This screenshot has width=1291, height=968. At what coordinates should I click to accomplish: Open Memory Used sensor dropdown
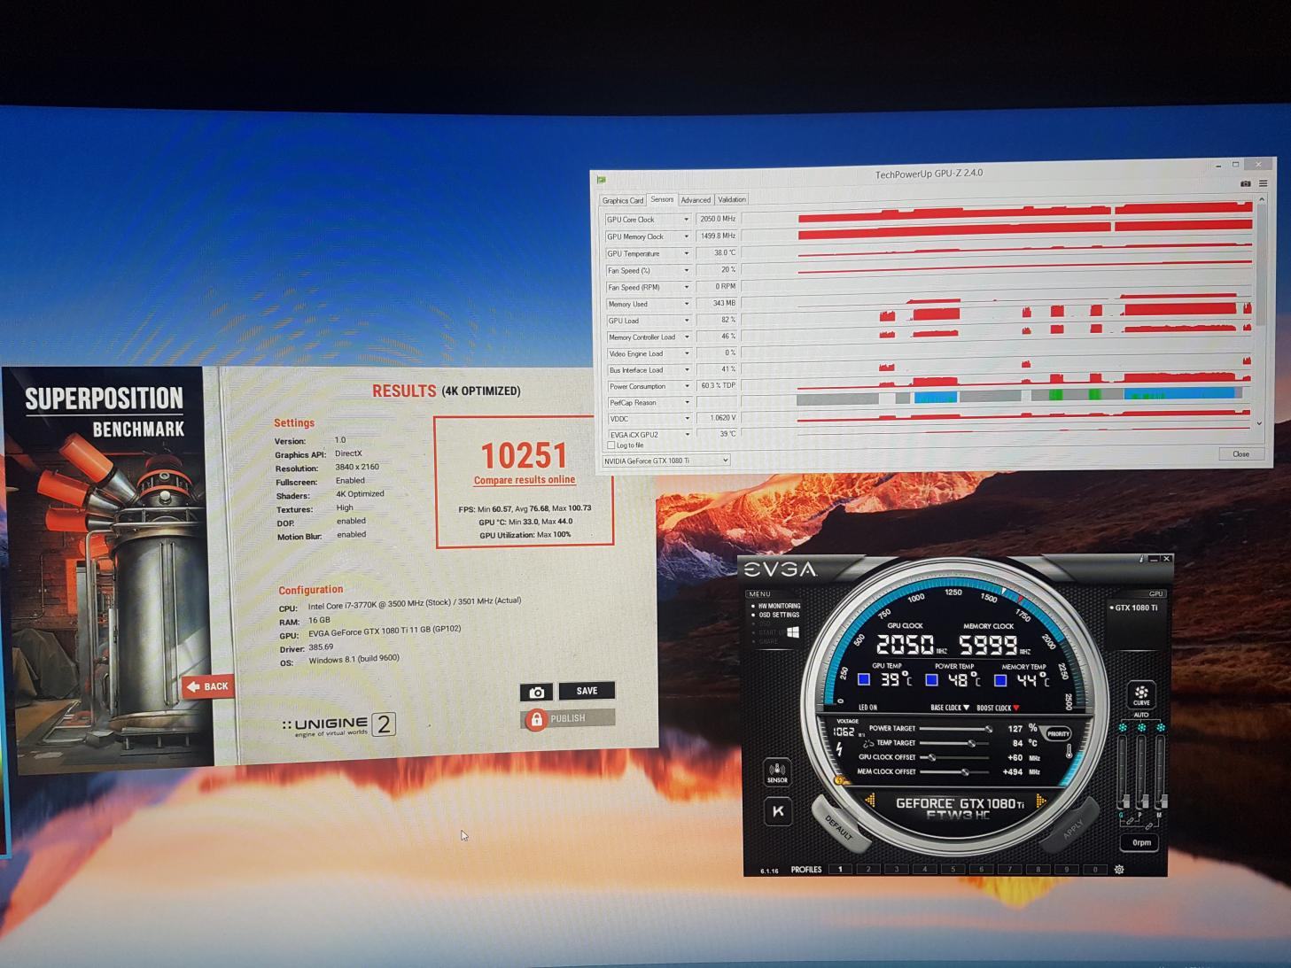[x=686, y=304]
